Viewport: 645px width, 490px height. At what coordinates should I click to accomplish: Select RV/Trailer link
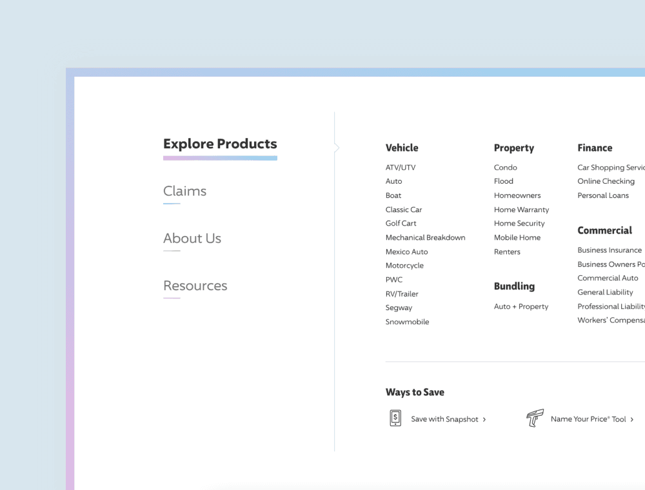tap(402, 294)
